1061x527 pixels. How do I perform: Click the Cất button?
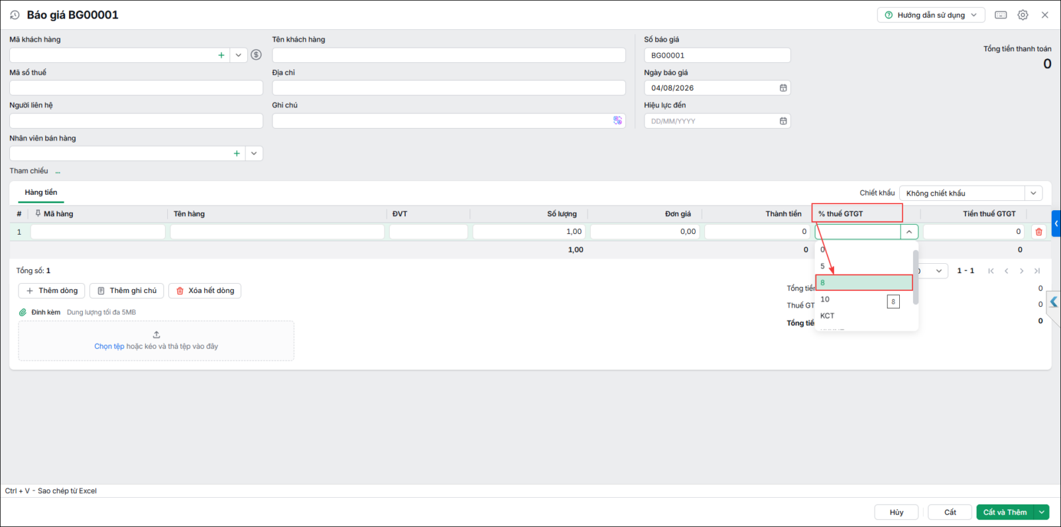(950, 512)
